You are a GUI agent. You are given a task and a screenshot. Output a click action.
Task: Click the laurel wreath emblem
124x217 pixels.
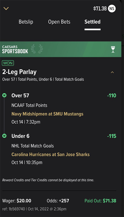coord(37,49)
